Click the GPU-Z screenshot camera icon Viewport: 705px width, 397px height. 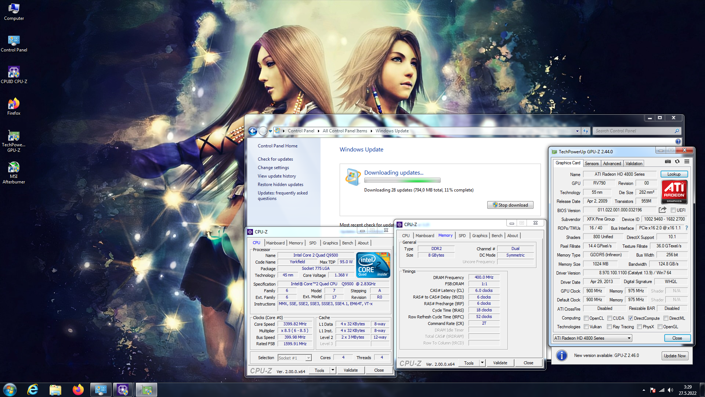[x=668, y=162]
